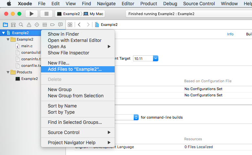Open the Edit menu
Viewport: 252px width, 155px height.
[x=55, y=4]
